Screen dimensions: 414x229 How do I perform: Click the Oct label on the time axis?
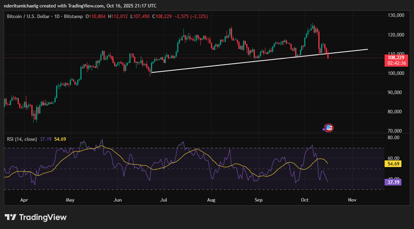coord(304,199)
